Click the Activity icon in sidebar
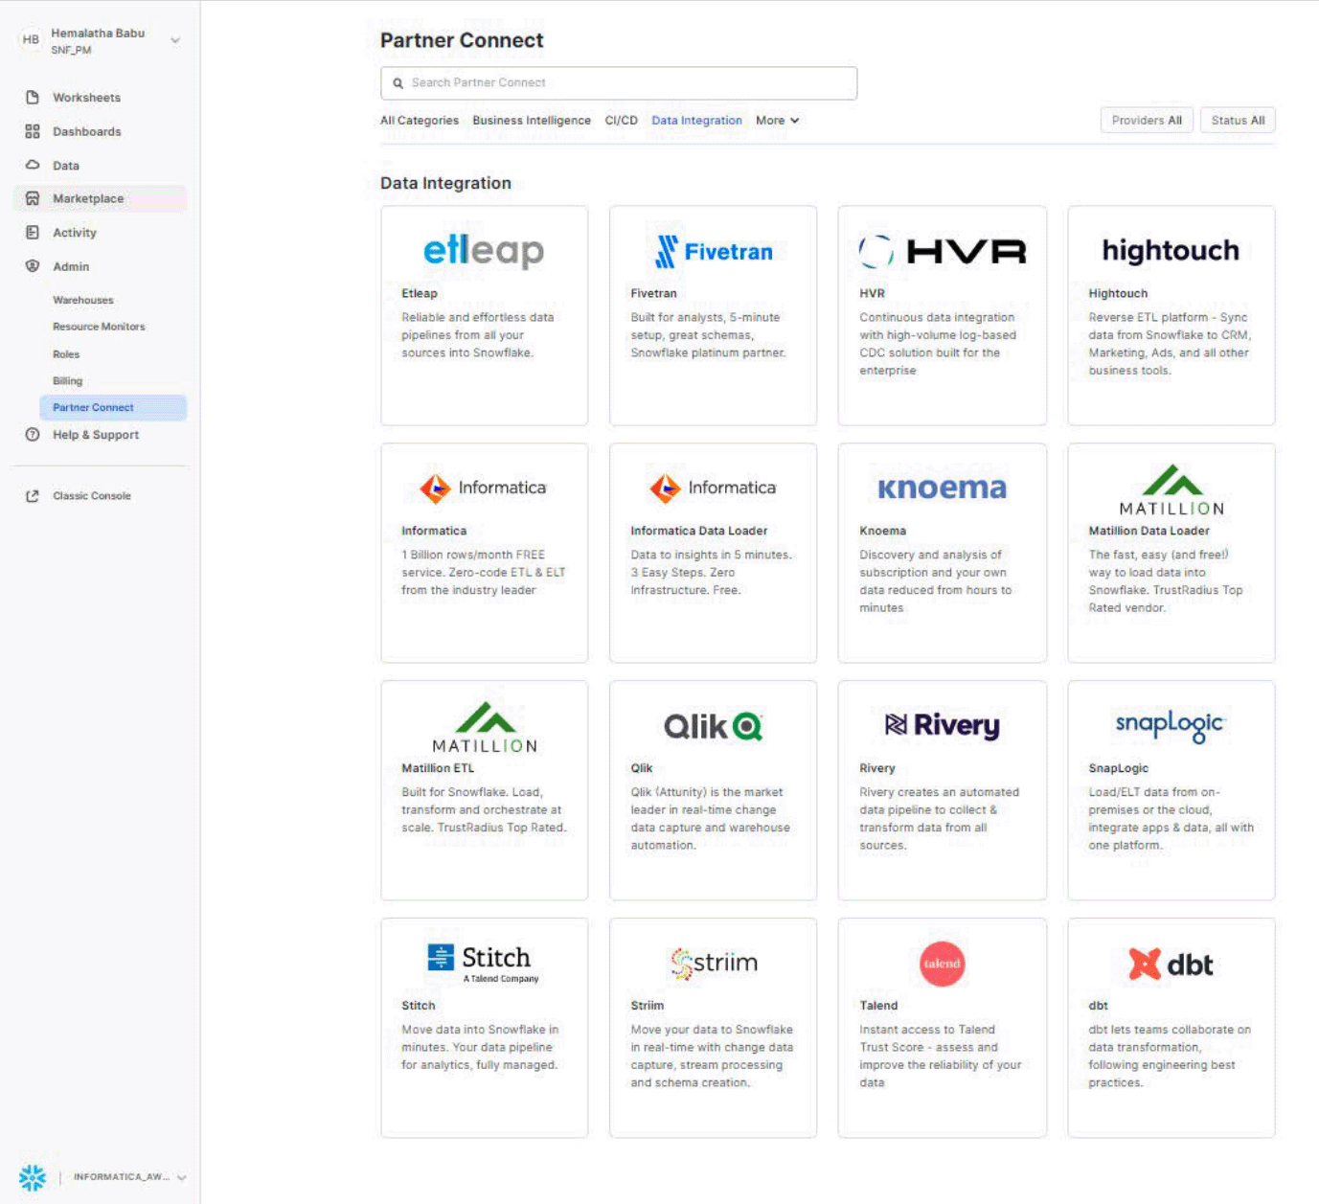 click(33, 233)
